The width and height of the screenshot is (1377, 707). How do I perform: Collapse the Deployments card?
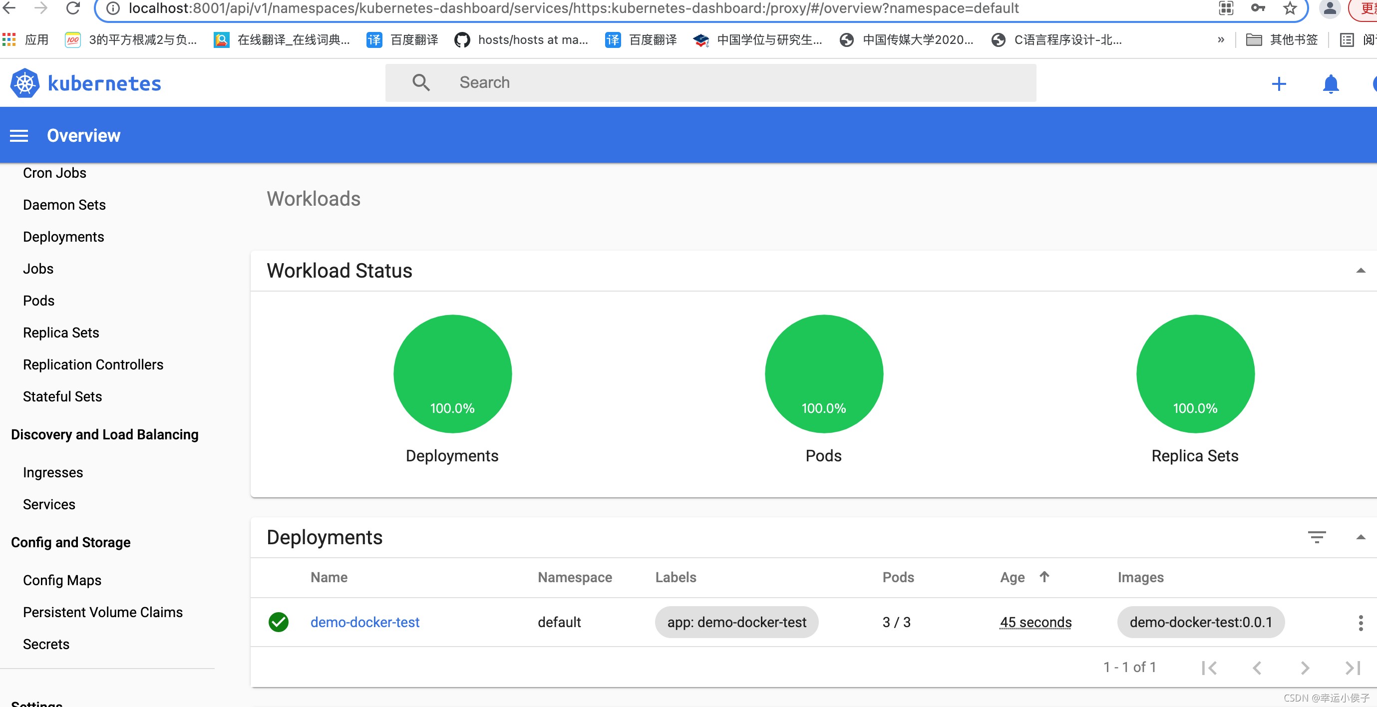tap(1361, 537)
